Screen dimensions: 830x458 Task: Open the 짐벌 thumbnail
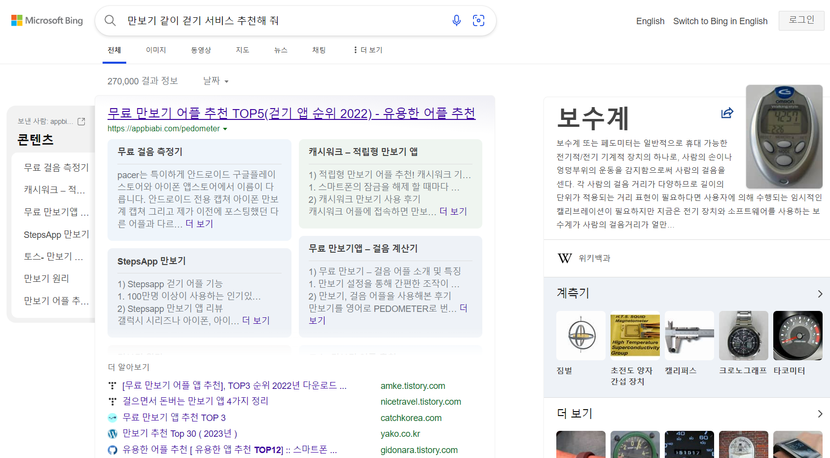(x=580, y=336)
